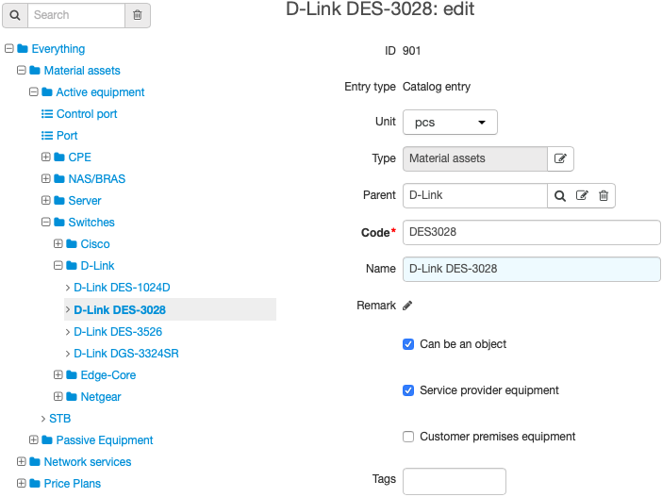The image size is (662, 497).
Task: Click the Control port list icon
Action: 47,114
